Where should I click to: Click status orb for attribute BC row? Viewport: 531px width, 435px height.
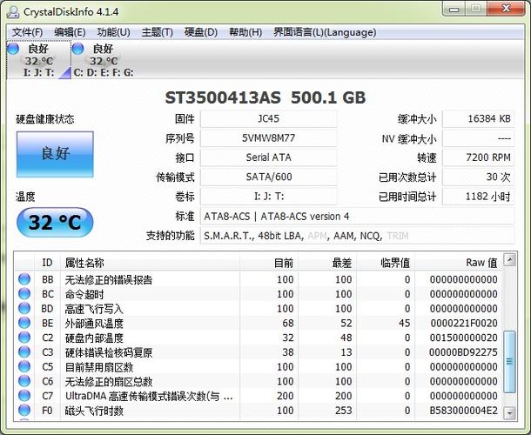tap(24, 294)
